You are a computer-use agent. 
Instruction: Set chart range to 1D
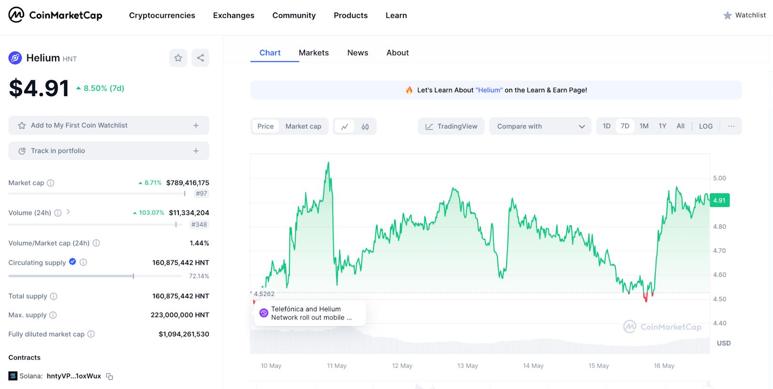pyautogui.click(x=606, y=126)
